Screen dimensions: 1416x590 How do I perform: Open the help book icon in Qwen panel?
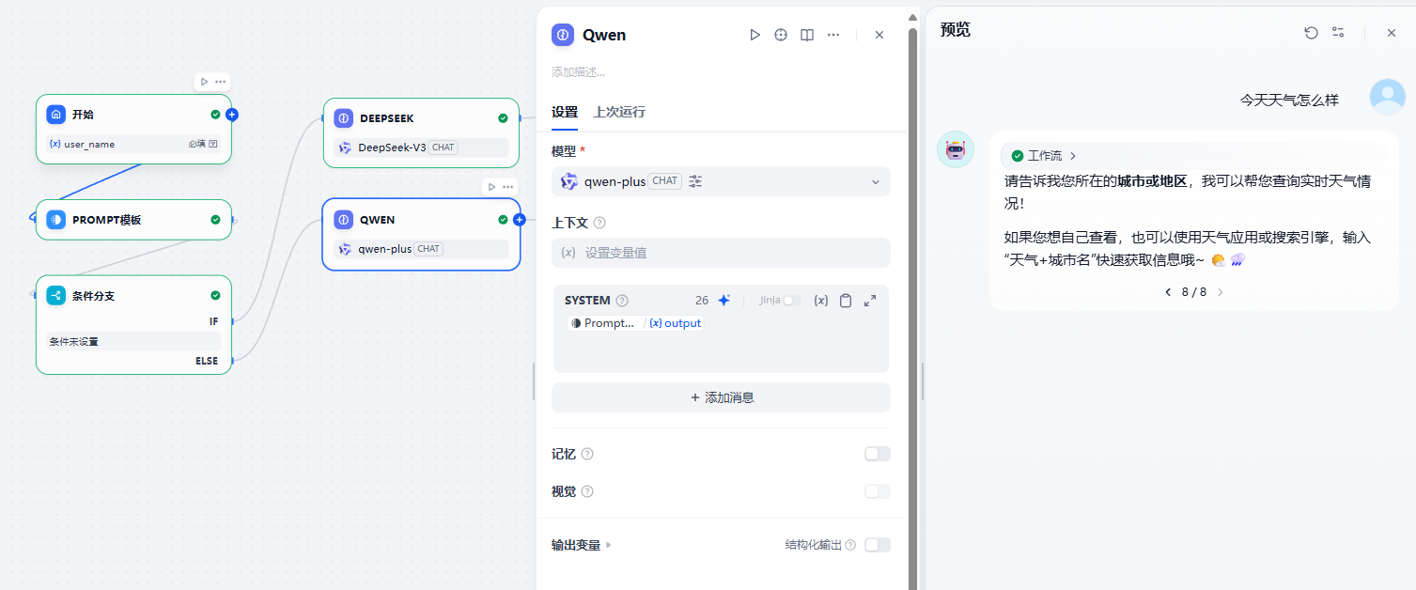tap(807, 35)
